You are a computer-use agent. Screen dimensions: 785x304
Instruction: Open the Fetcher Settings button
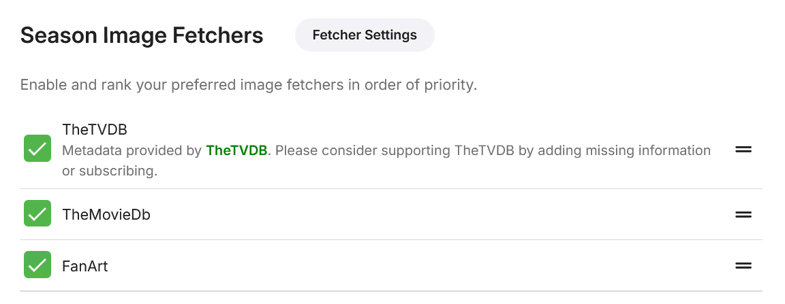[365, 35]
